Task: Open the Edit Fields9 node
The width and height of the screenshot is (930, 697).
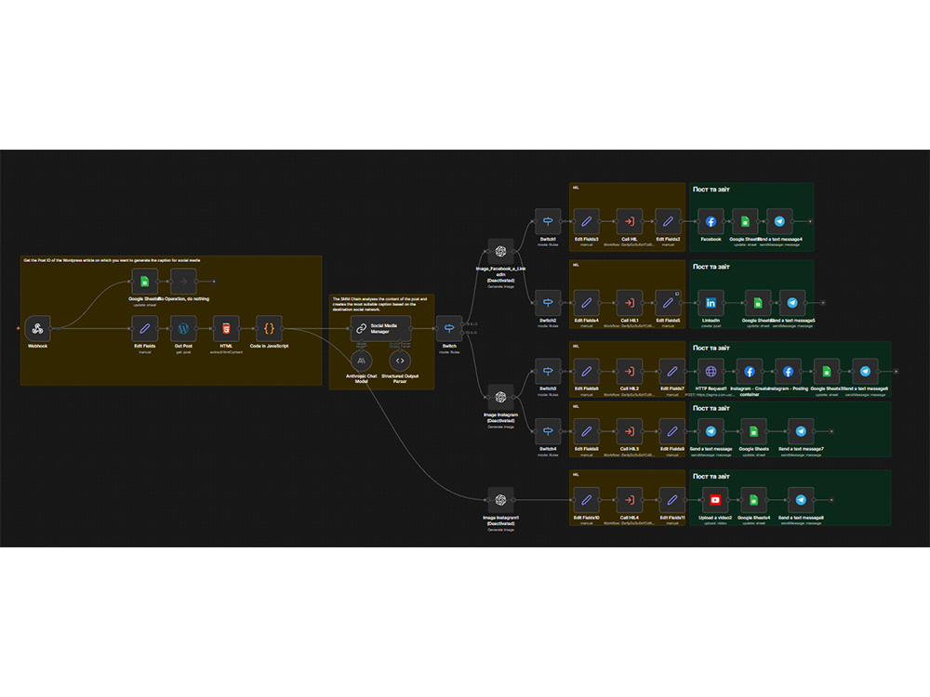Action: [x=672, y=431]
